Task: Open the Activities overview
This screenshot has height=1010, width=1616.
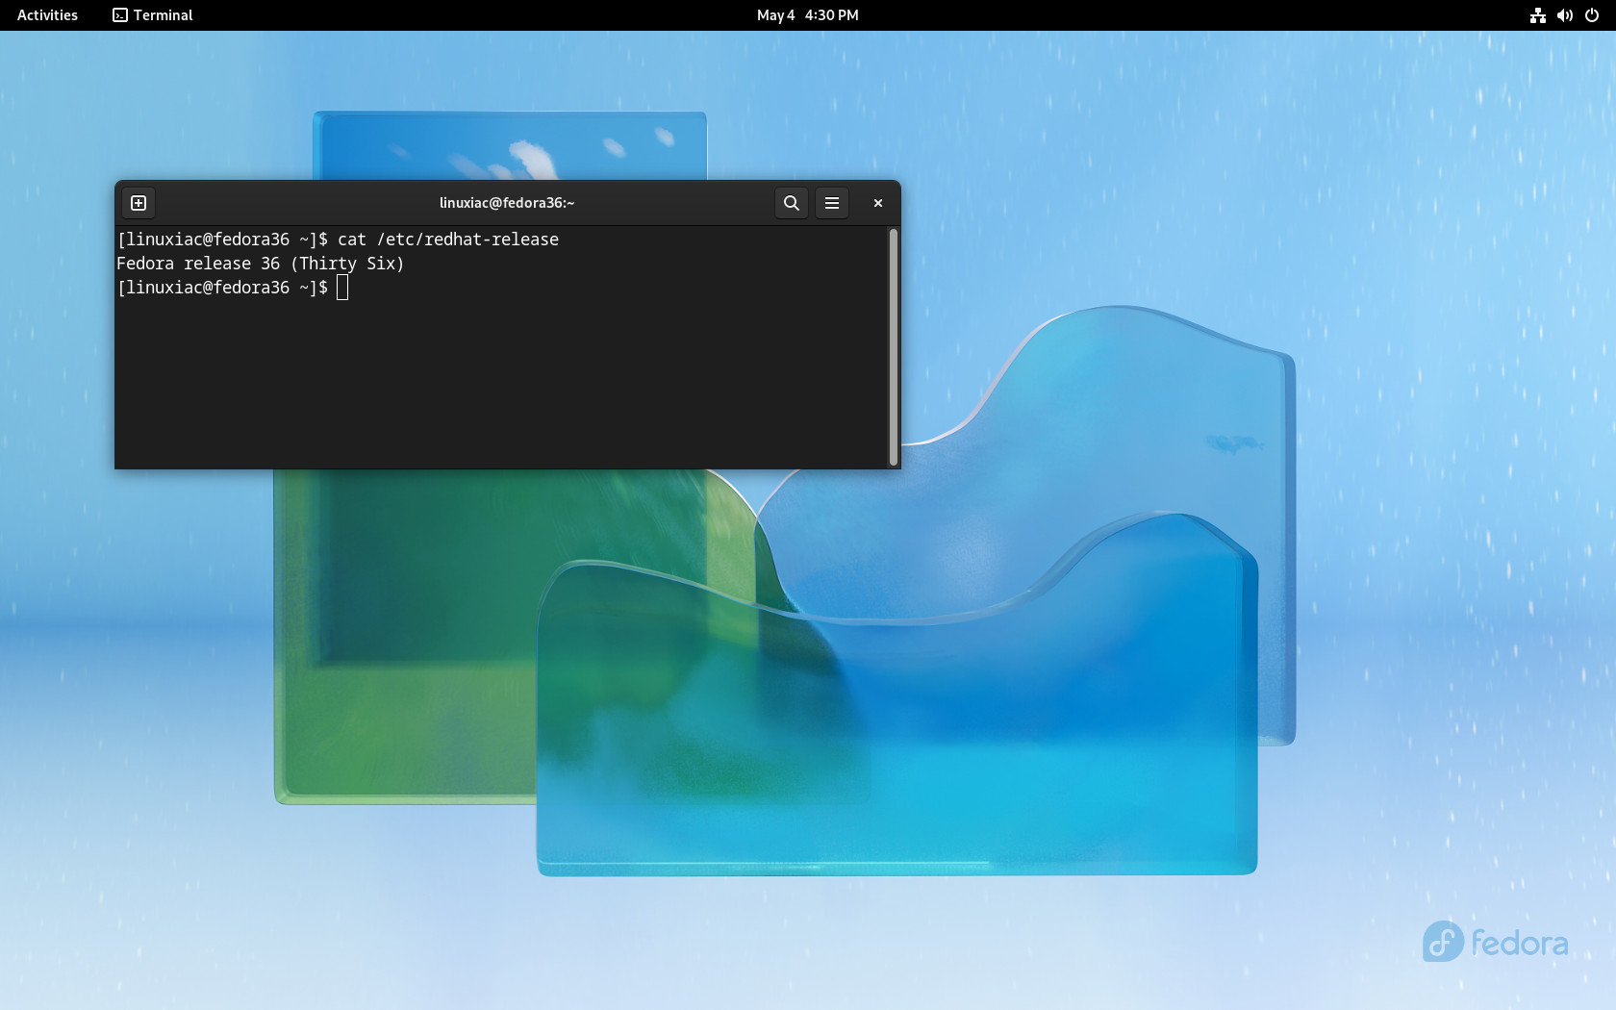Action: [x=47, y=15]
